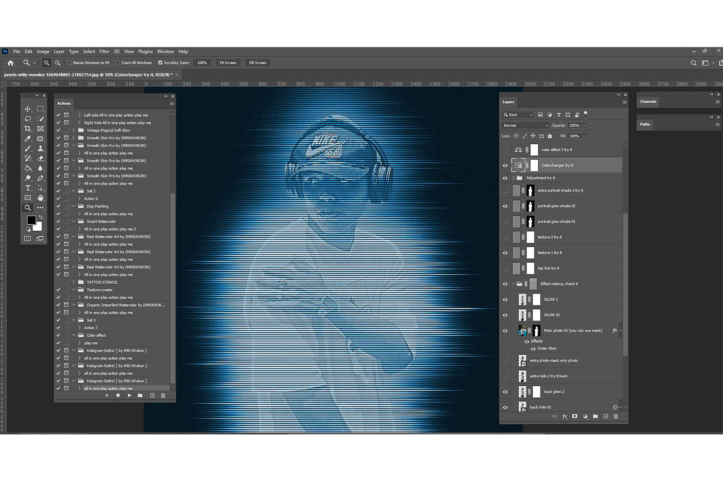Click the Fit Screen button

tap(228, 63)
